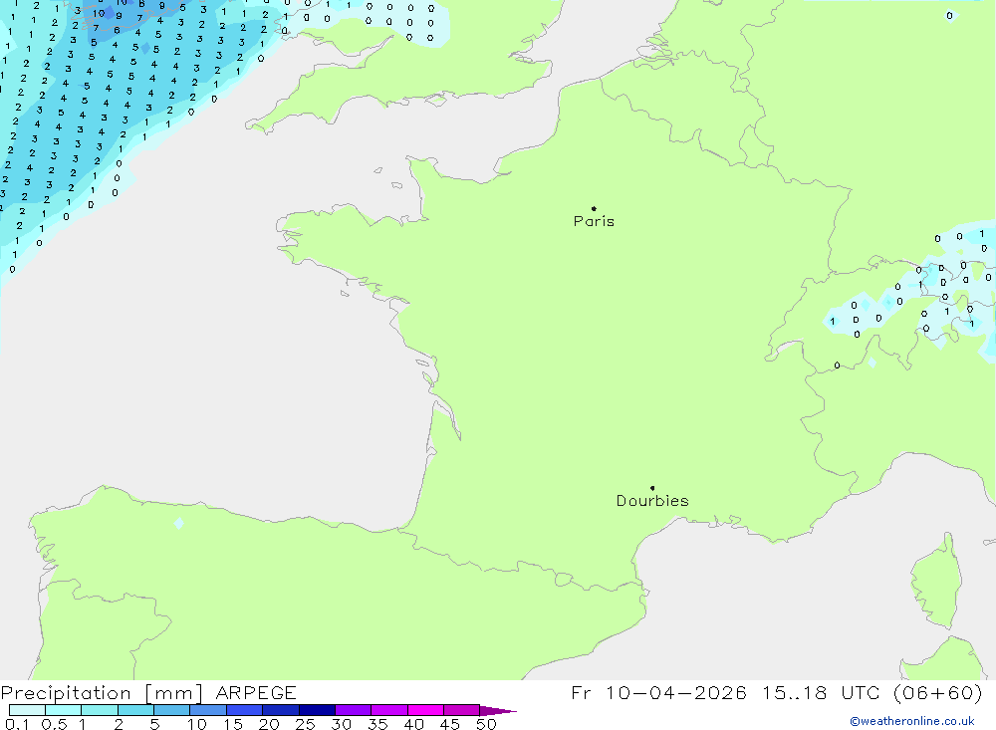Click the ARPEGE model name text
Viewport: 996px width, 730px height.
click(x=256, y=692)
